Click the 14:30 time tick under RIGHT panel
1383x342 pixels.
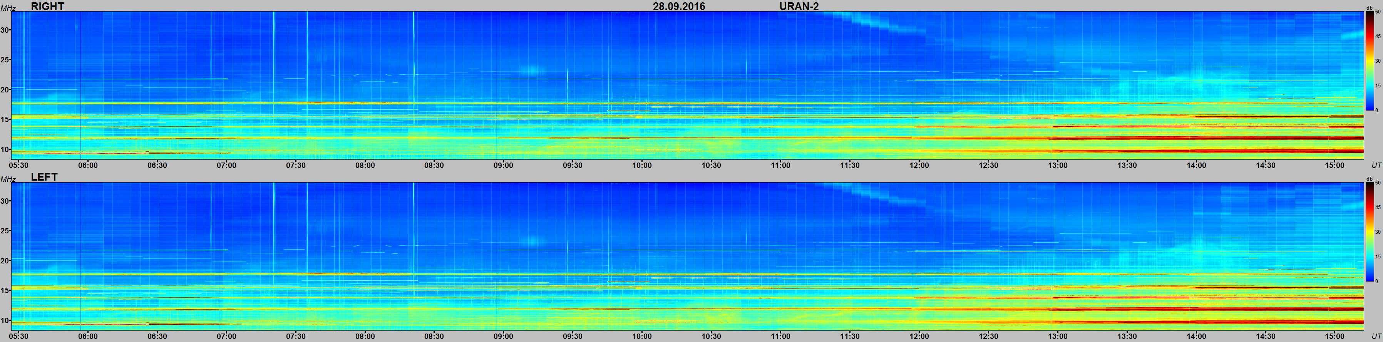(1266, 165)
